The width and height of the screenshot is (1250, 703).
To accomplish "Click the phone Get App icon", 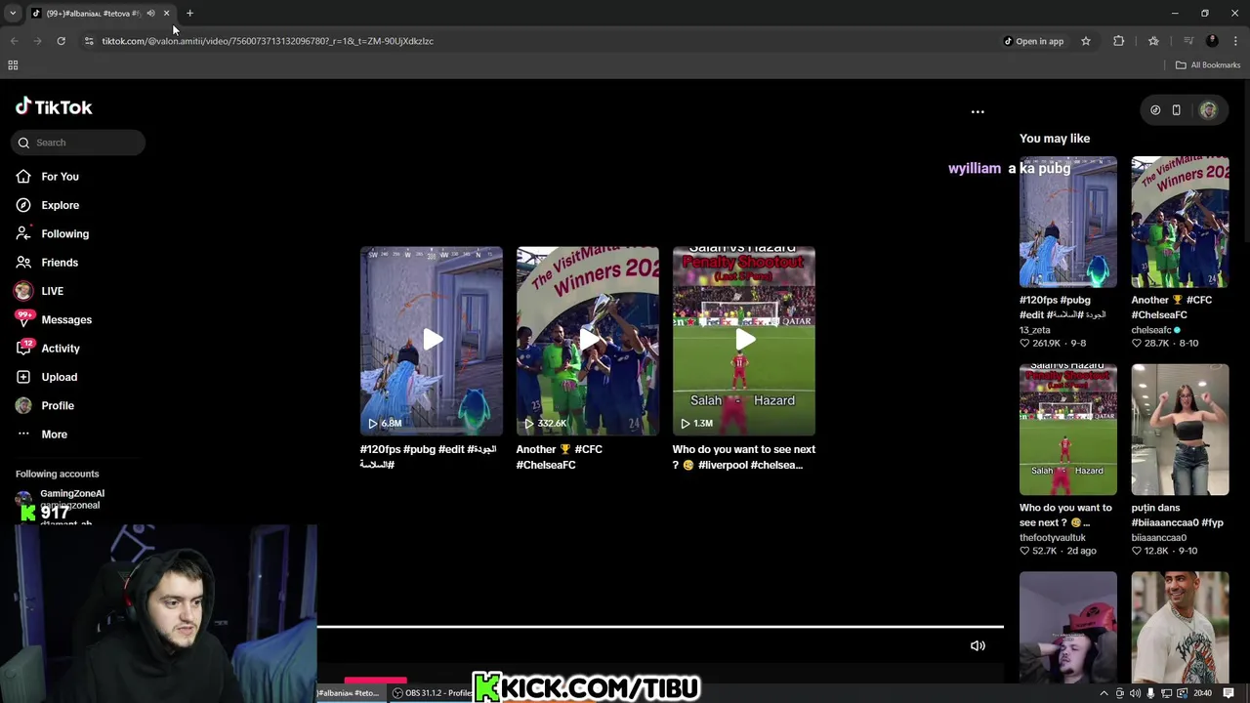I will coord(1176,110).
